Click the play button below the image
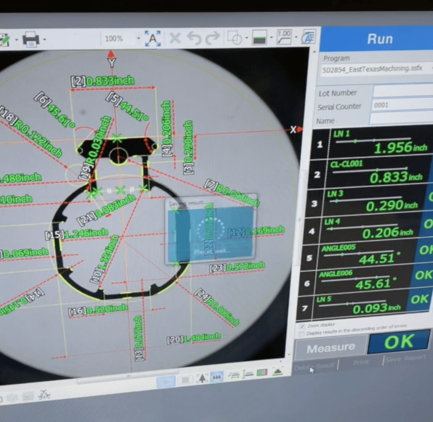Screen dimensions: 433x422 (x=165, y=382)
